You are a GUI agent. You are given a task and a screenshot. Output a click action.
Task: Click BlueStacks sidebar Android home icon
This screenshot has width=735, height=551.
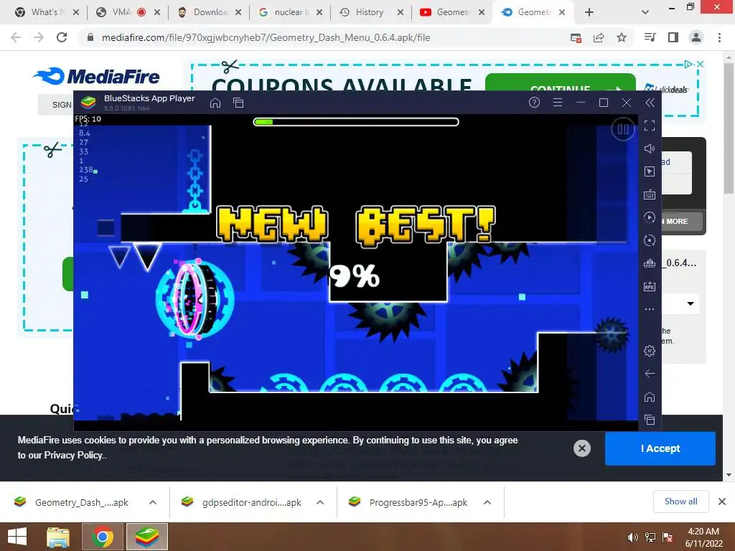[649, 397]
